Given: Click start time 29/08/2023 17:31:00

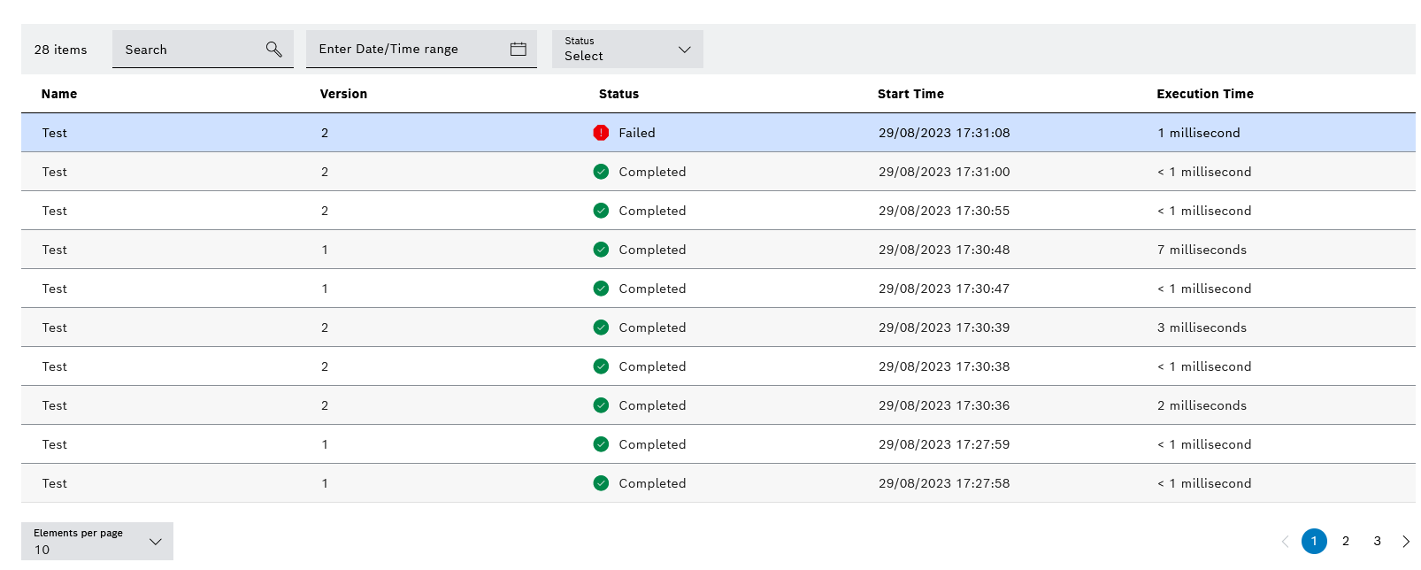Looking at the screenshot, I should click(x=944, y=172).
